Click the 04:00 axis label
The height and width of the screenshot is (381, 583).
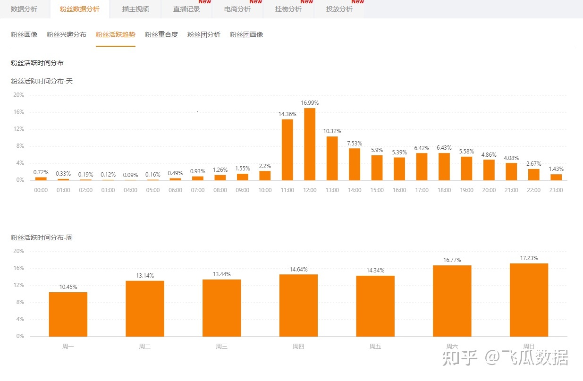(131, 190)
